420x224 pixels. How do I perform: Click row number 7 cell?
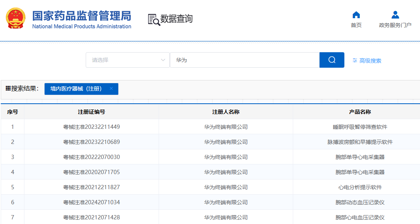pos(12,217)
